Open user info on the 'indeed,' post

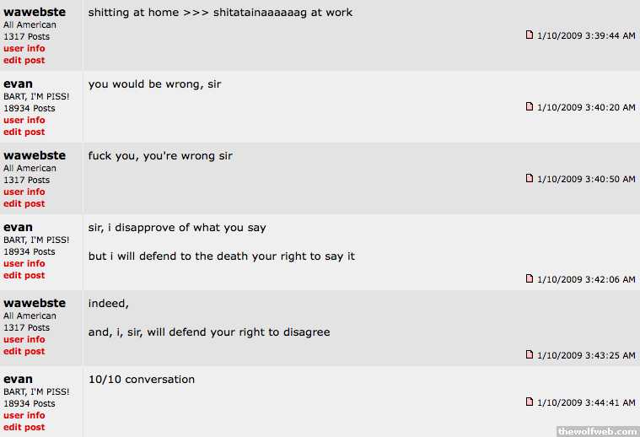[24, 339]
